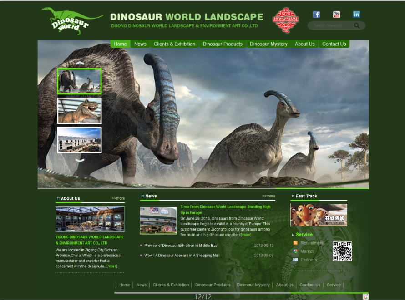Click the About Us section heading
The height and width of the screenshot is (300, 405).
coord(71,198)
